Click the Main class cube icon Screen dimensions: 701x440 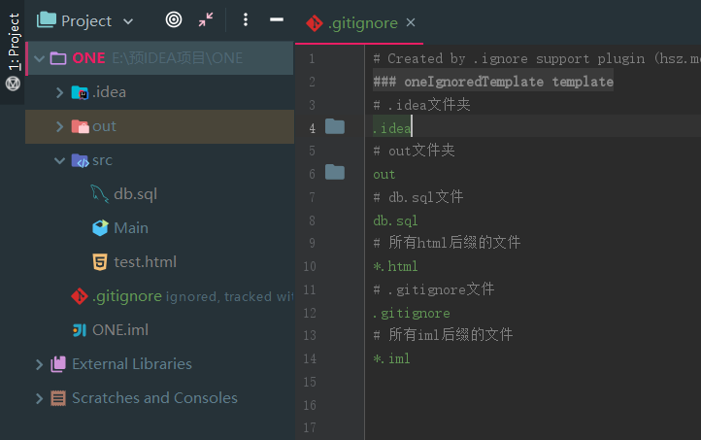tap(100, 228)
